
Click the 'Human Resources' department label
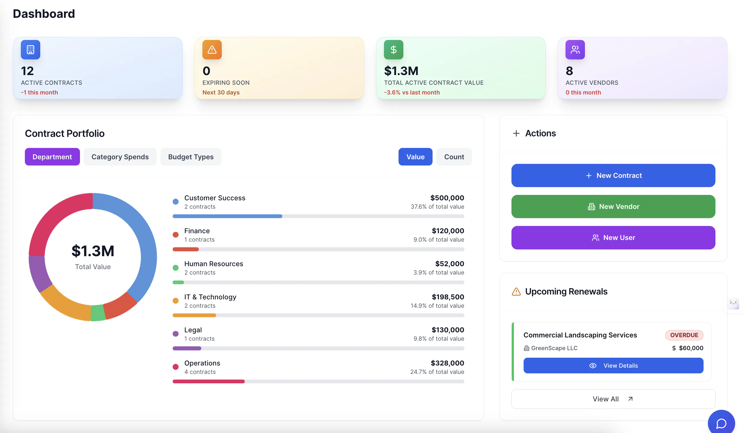pos(214,264)
